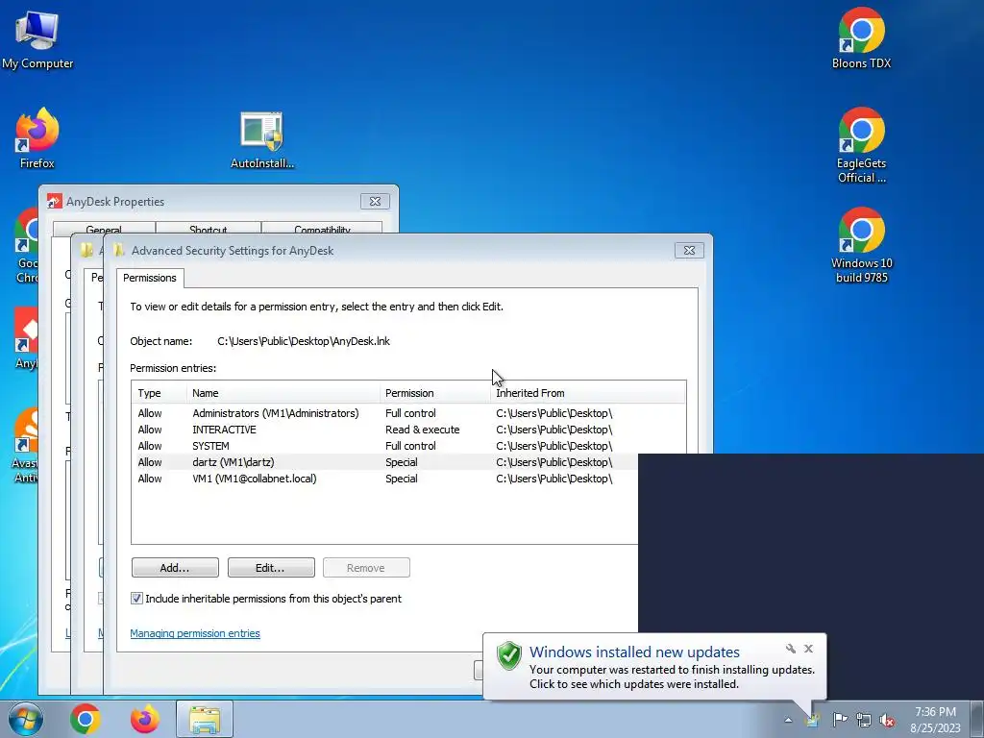The width and height of the screenshot is (984, 738).
Task: Launch Firefox from the taskbar
Action: click(x=145, y=719)
